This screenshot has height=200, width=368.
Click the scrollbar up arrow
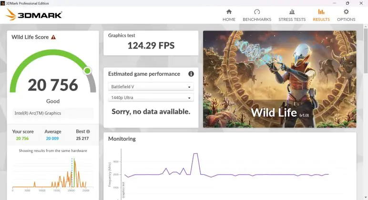pos(366,26)
